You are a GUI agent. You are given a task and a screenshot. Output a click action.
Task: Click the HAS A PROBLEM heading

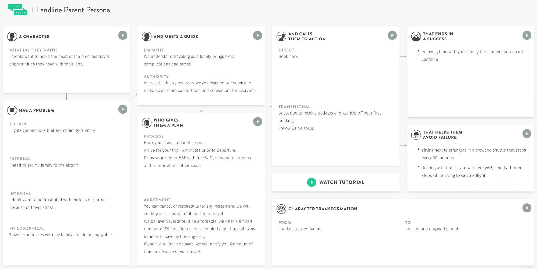click(37, 110)
